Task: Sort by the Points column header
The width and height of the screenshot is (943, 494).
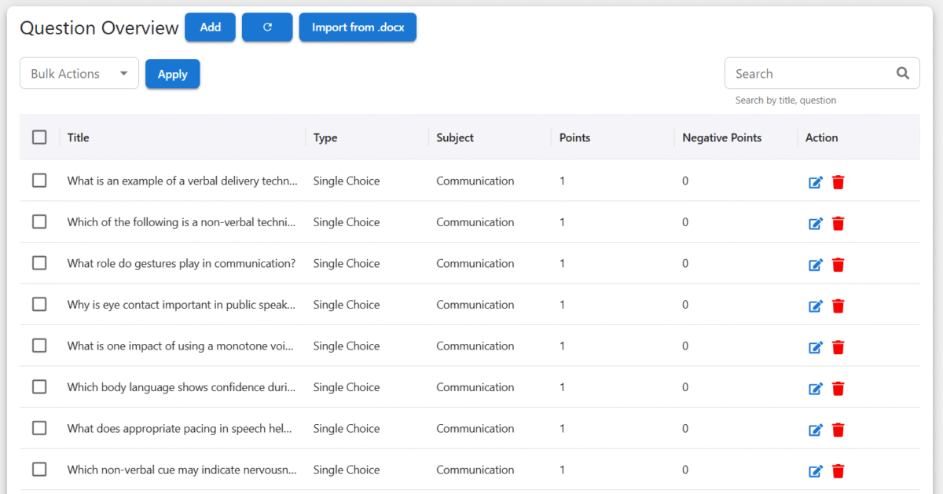Action: pyautogui.click(x=574, y=137)
